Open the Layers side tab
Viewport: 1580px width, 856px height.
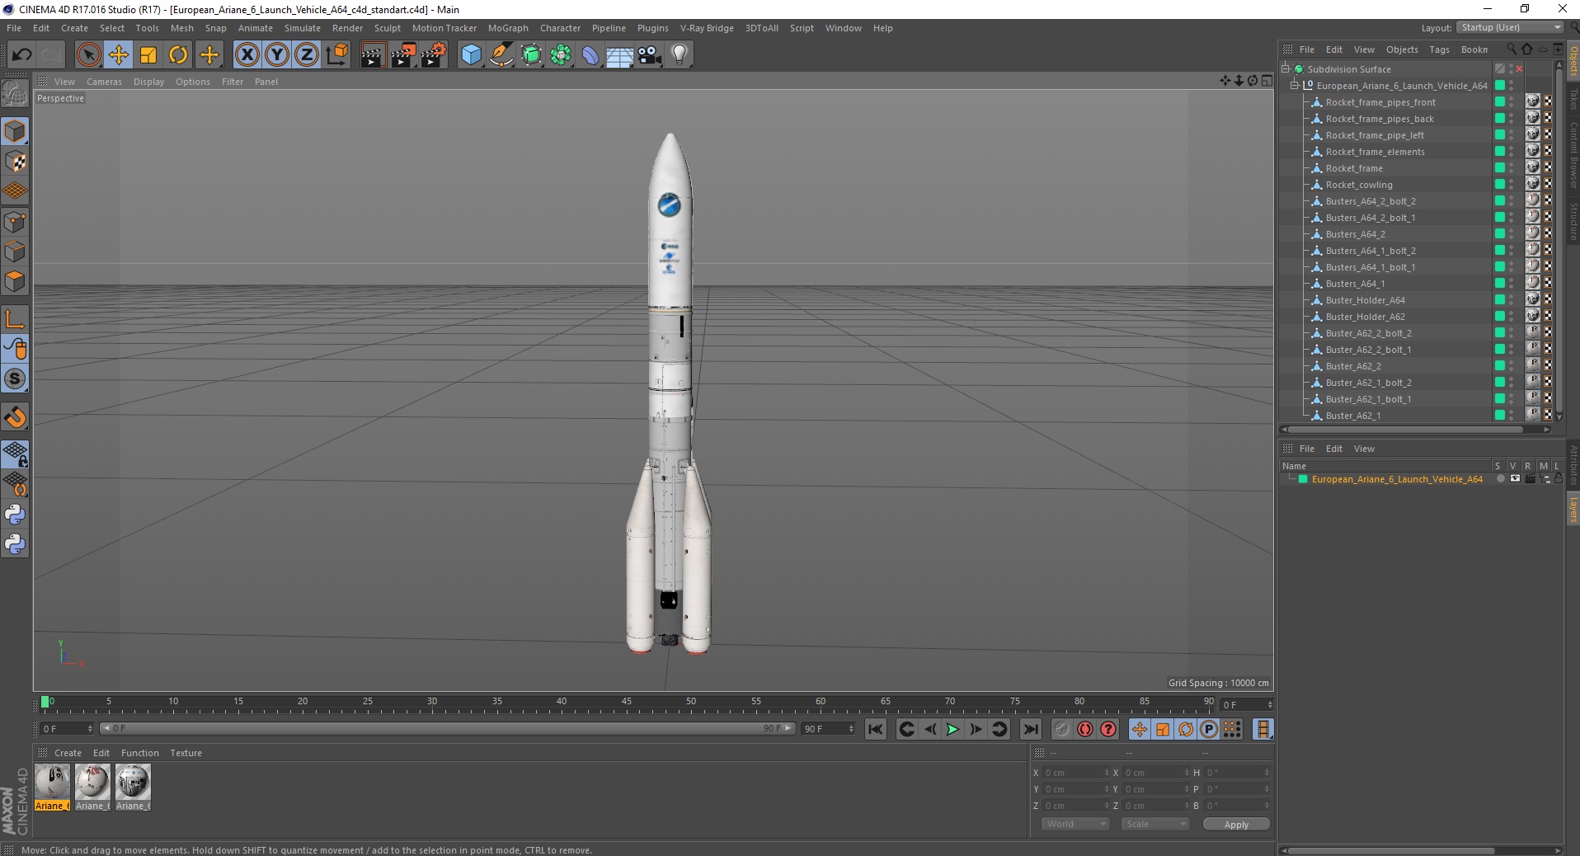[1573, 510]
